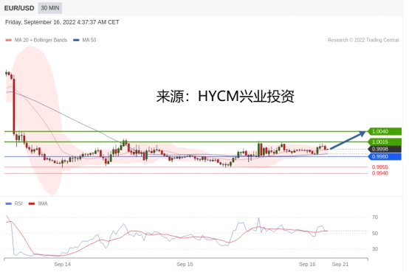The width and height of the screenshot is (409, 272).
Task: Click the 1.0015 resistance price label
Action: [x=385, y=142]
